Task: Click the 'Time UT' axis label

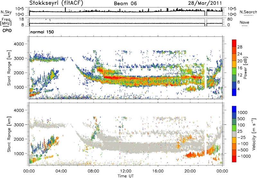Action: 126,176
